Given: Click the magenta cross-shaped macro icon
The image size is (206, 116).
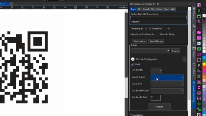Looking at the screenshot, I should coord(199,33).
